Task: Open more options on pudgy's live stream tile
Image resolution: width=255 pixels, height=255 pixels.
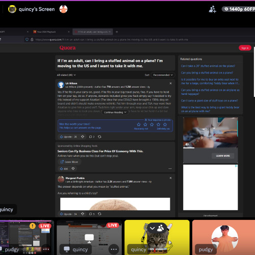Action: [x=46, y=249]
